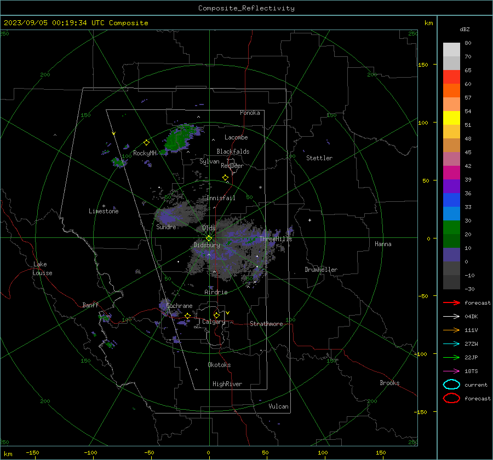Pick the light blue 30-33 dBZ swatch

[x=451, y=213]
